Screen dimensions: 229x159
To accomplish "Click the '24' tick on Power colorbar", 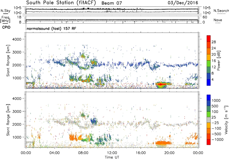I will [214, 48].
